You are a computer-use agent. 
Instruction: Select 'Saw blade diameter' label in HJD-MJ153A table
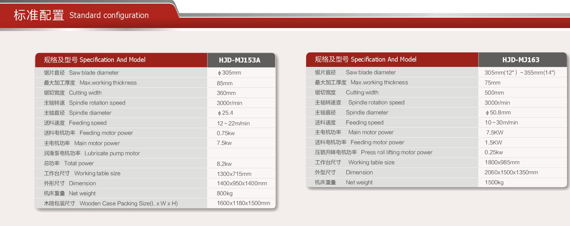94,73
